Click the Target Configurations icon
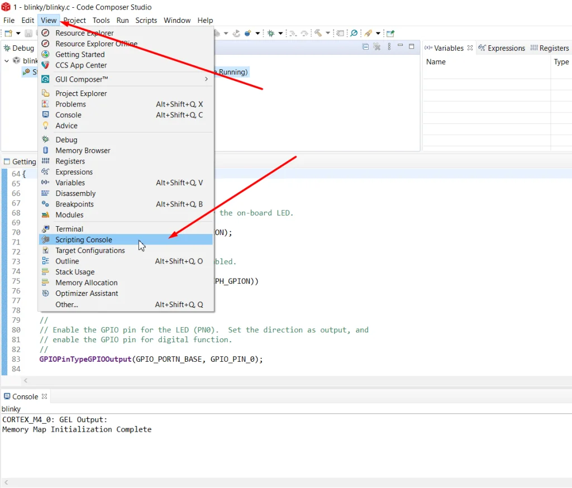572x488 pixels. (x=45, y=250)
